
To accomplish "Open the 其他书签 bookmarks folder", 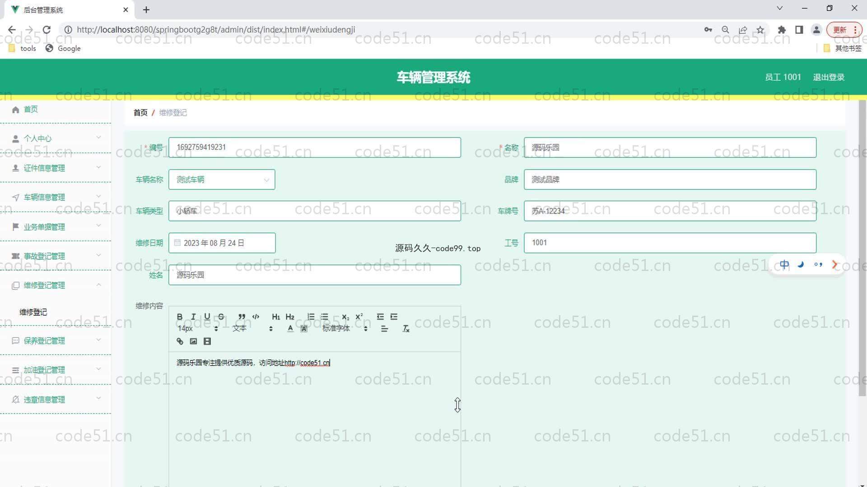I will tap(843, 48).
